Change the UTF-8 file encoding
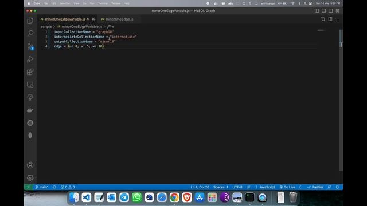Image resolution: width=367 pixels, height=206 pixels. pyautogui.click(x=237, y=187)
